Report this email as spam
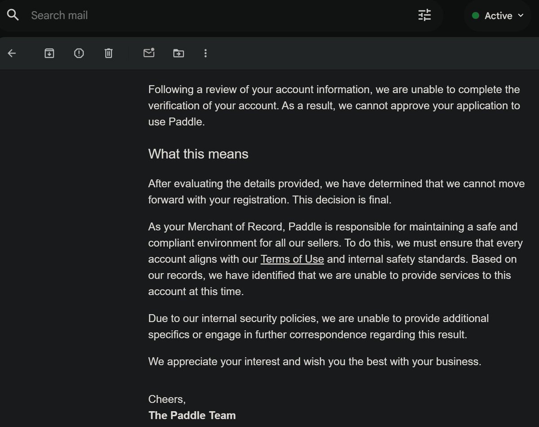Image resolution: width=539 pixels, height=427 pixels. 79,53
